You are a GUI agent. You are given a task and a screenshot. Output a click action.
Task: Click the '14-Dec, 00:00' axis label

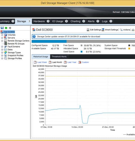(77, 127)
